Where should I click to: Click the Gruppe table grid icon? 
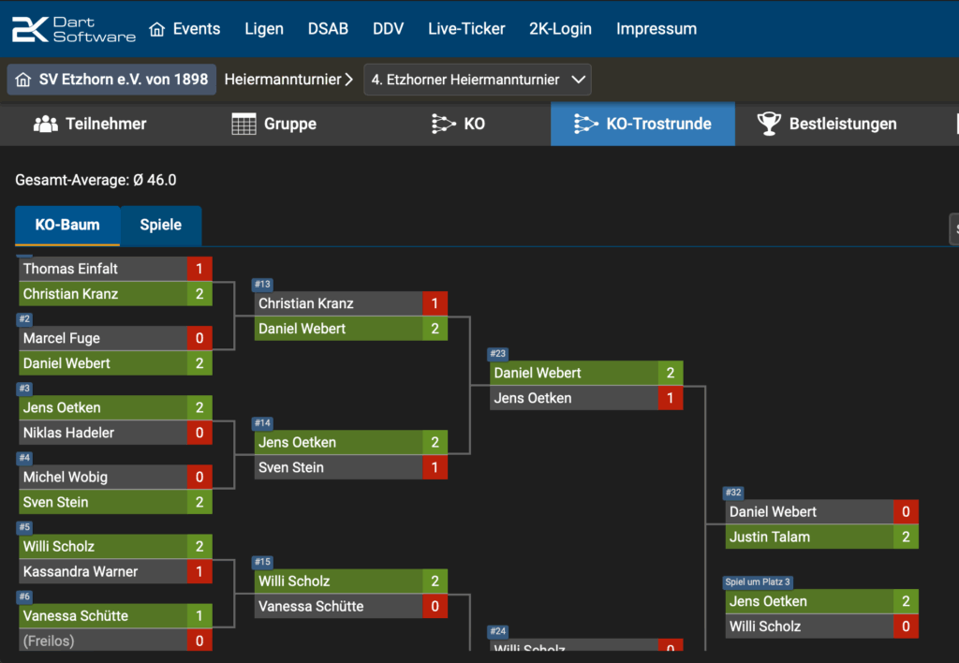(x=243, y=124)
